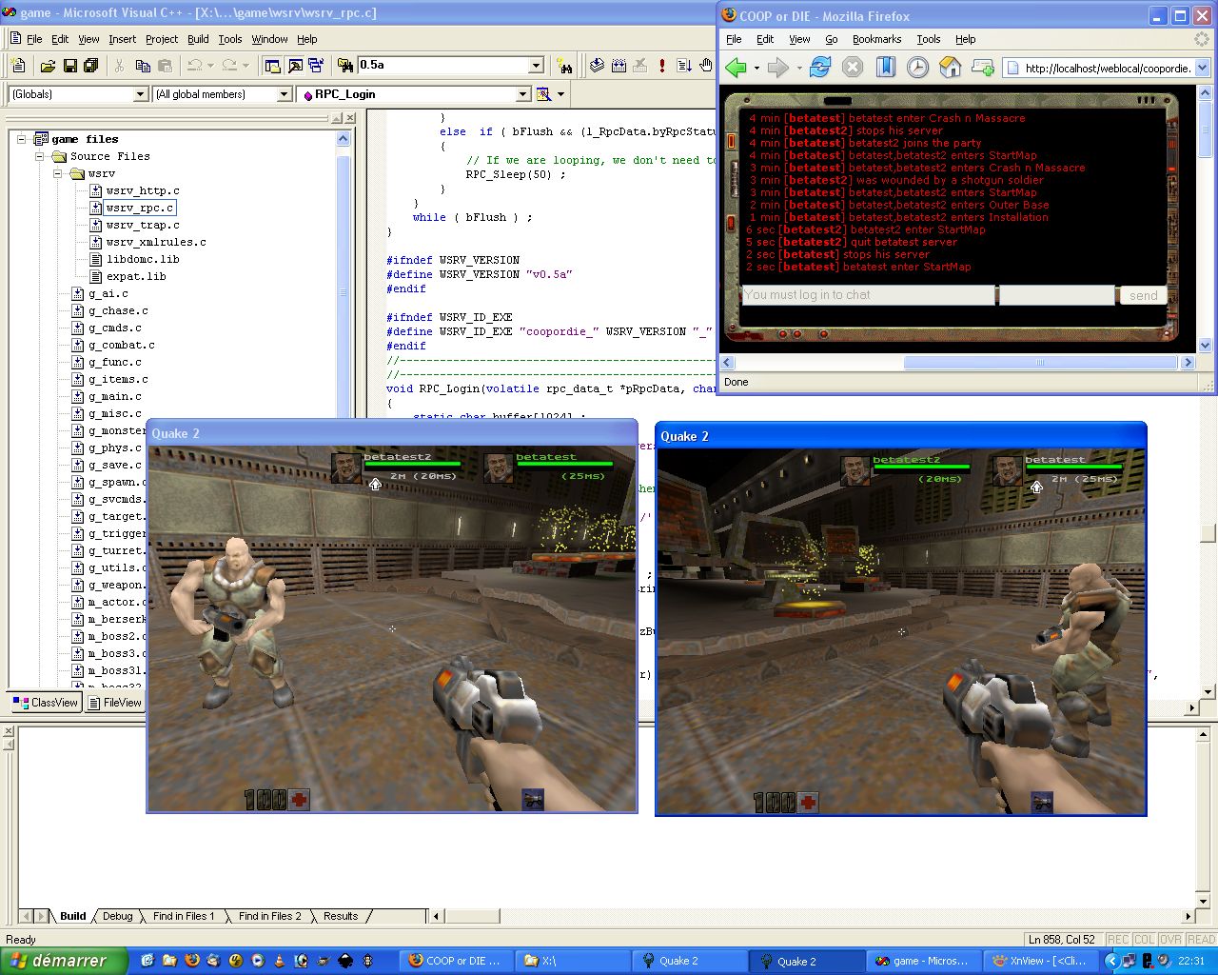
Task: Click the Firefox Stop icon
Action: [853, 67]
